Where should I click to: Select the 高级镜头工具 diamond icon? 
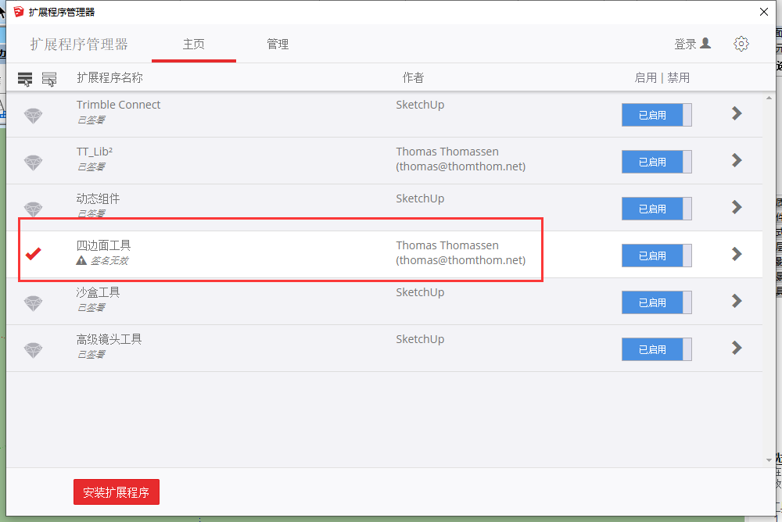tap(34, 350)
